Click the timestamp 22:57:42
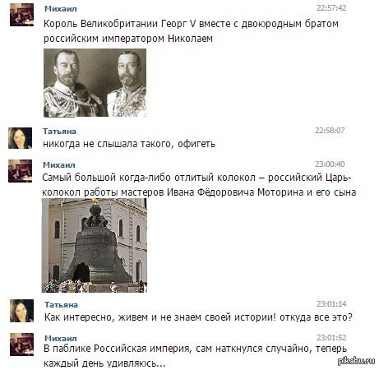Screen dimensions: 379x370 point(331,8)
